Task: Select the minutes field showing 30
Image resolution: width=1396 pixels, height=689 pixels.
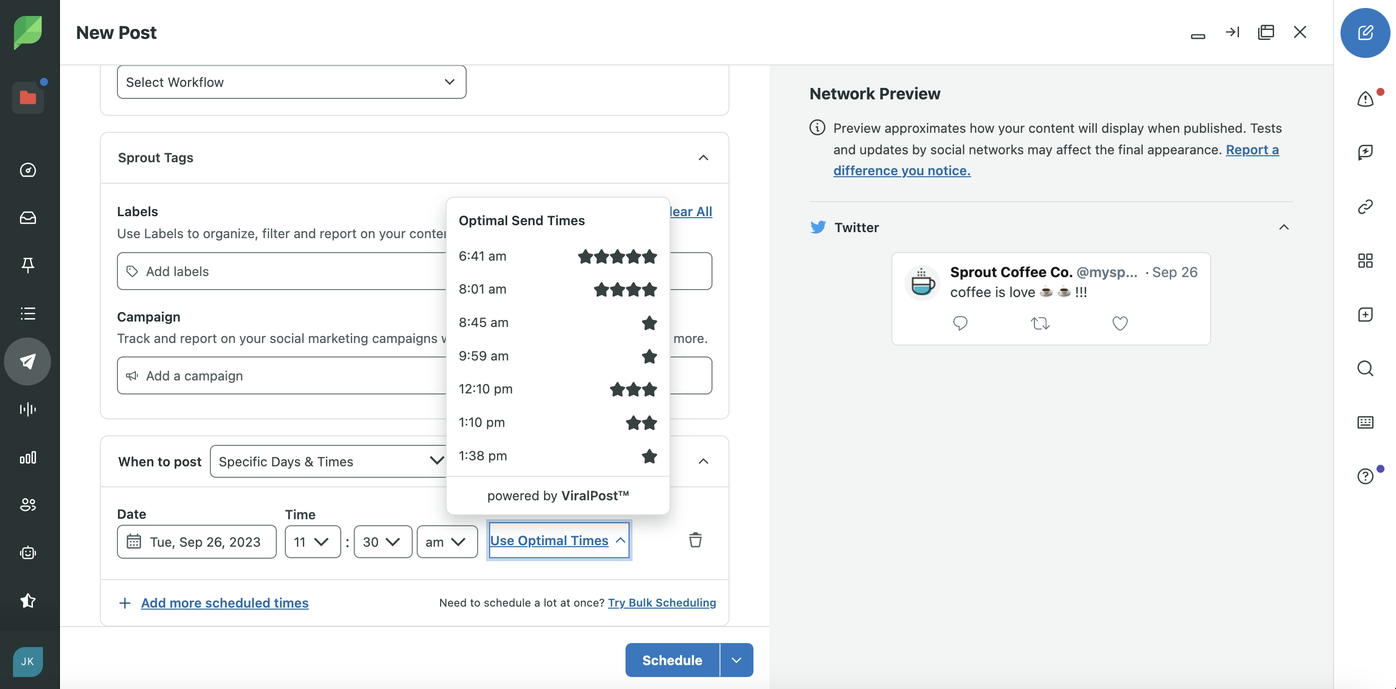Action: click(383, 541)
